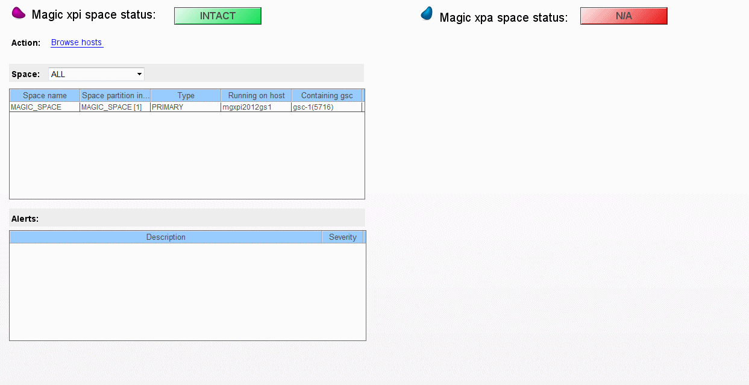Viewport: 749px width, 385px height.
Task: Select the gsc-1(5716) cell
Action: (x=327, y=107)
